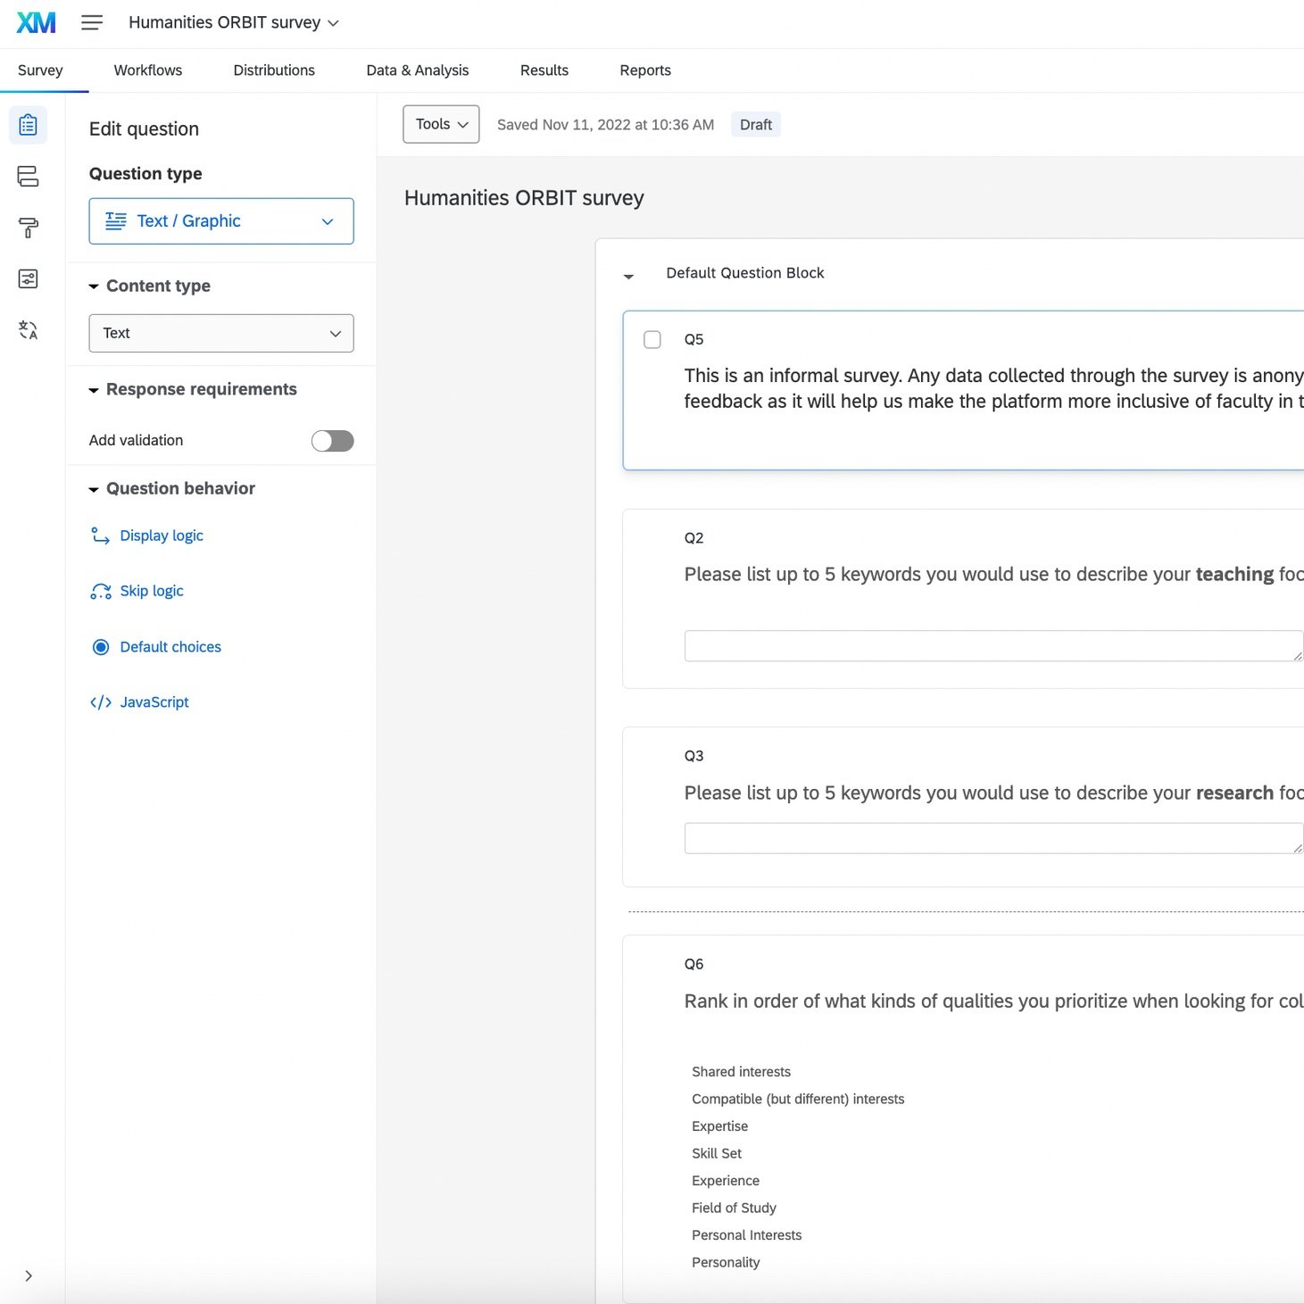
Task: Select the Experience ranking item
Action: (726, 1181)
